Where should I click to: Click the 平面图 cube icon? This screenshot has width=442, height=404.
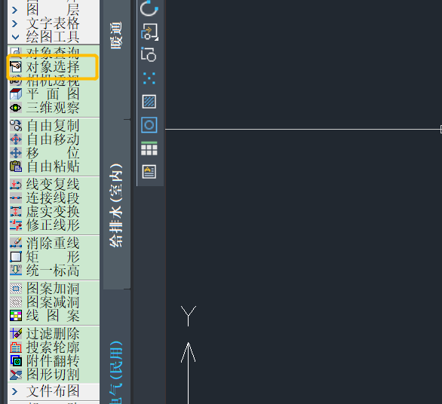tap(16, 94)
